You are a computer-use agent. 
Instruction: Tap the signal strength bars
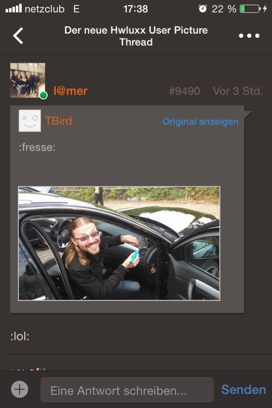(x=13, y=9)
